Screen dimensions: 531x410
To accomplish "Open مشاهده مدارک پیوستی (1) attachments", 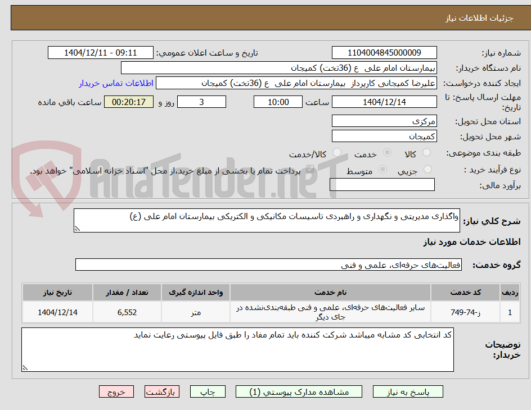I will (x=299, y=392).
